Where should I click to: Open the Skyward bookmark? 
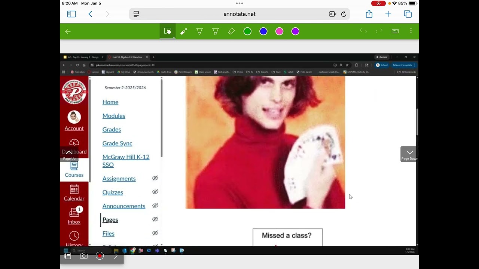point(107,72)
